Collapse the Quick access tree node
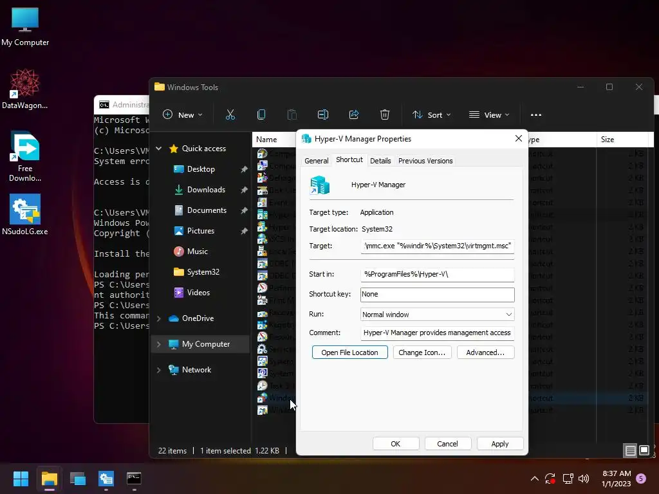This screenshot has height=494, width=659. 159,149
